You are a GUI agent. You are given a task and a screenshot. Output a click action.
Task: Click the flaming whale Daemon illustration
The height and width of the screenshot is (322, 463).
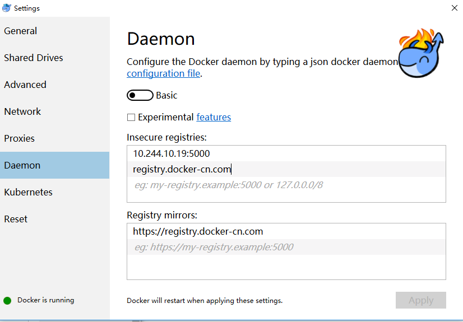421,53
